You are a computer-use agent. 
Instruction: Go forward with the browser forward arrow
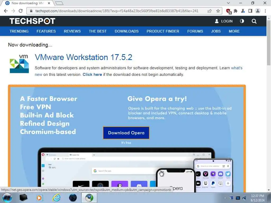(x=13, y=11)
